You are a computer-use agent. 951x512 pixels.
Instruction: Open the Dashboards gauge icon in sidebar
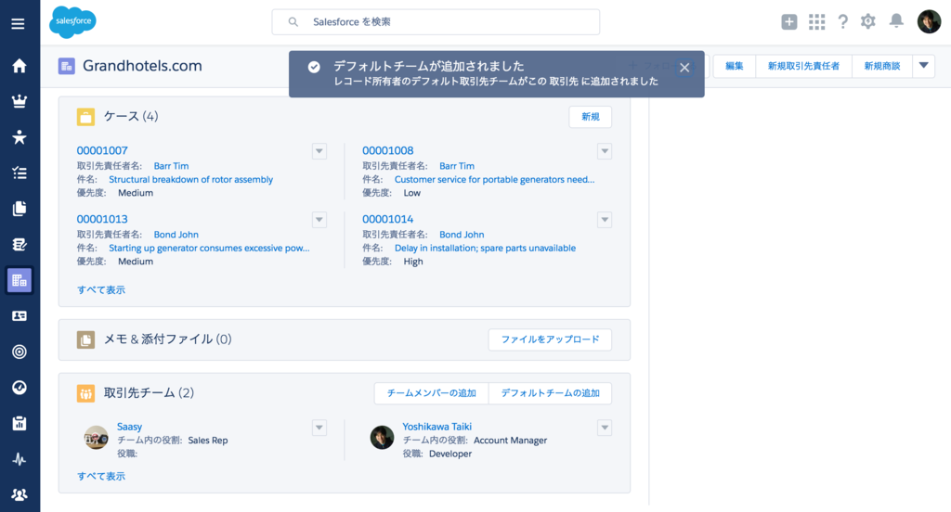coord(20,387)
